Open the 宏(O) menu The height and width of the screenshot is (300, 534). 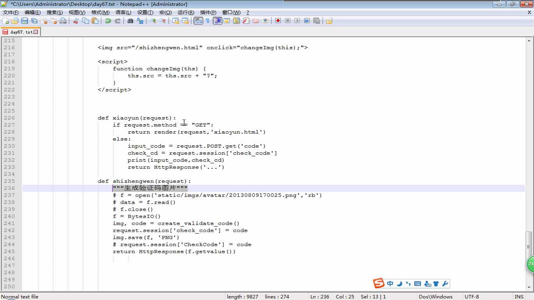pos(166,12)
